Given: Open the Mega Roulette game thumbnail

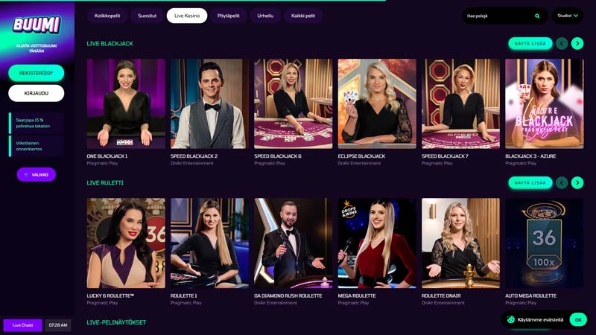Looking at the screenshot, I should (x=377, y=243).
